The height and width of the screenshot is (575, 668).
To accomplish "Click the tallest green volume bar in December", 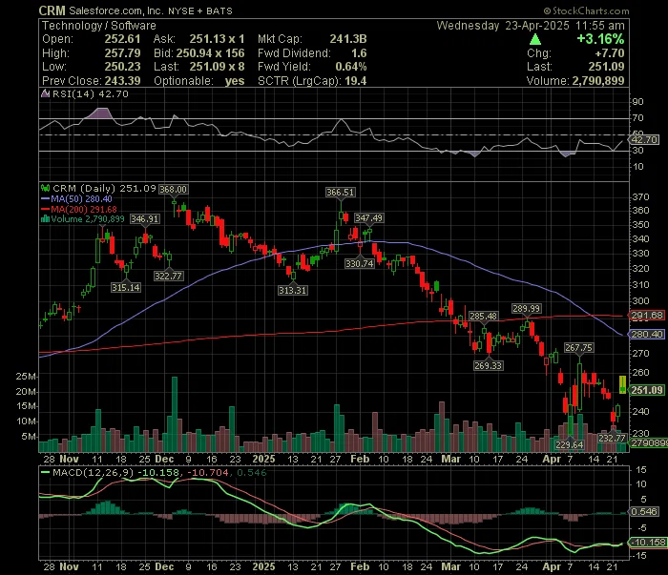I will pyautogui.click(x=175, y=414).
